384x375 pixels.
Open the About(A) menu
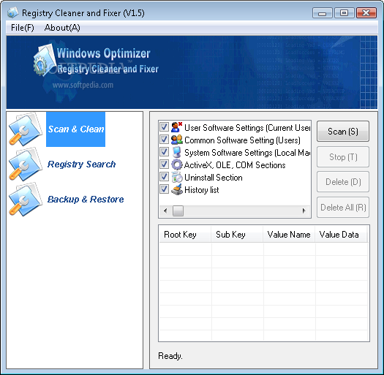pyautogui.click(x=62, y=28)
